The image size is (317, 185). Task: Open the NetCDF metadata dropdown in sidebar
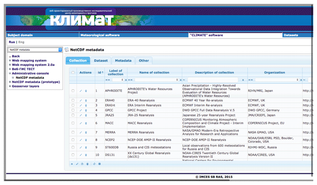pos(35,49)
